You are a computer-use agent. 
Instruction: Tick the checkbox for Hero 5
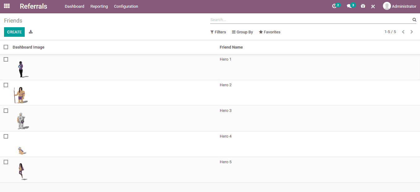[x=6, y=162]
